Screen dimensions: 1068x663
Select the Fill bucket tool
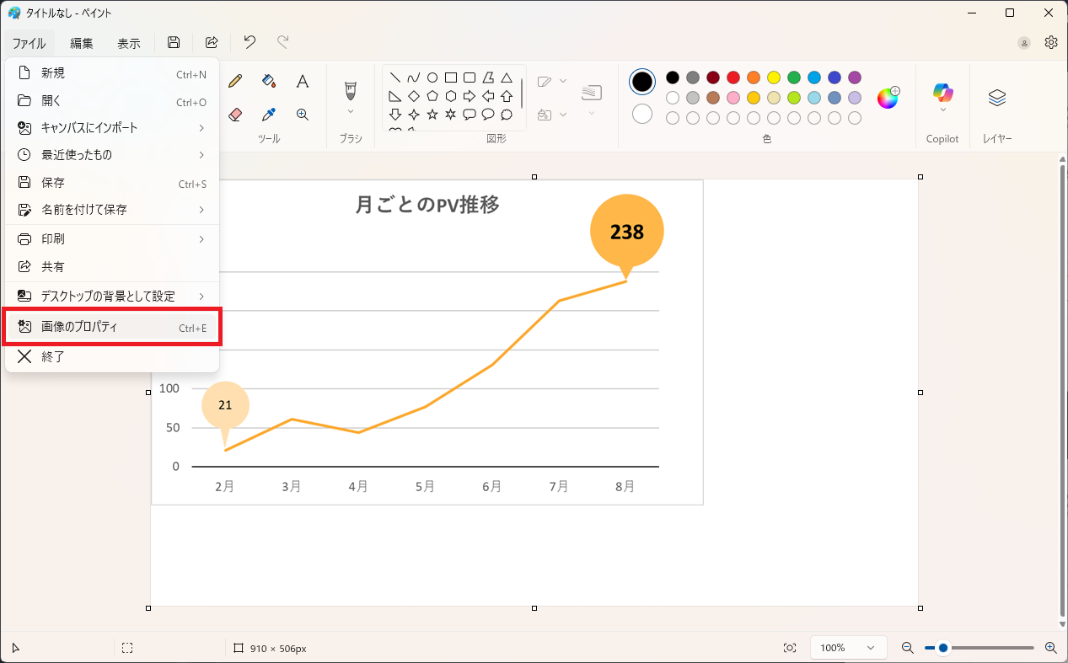click(x=269, y=81)
